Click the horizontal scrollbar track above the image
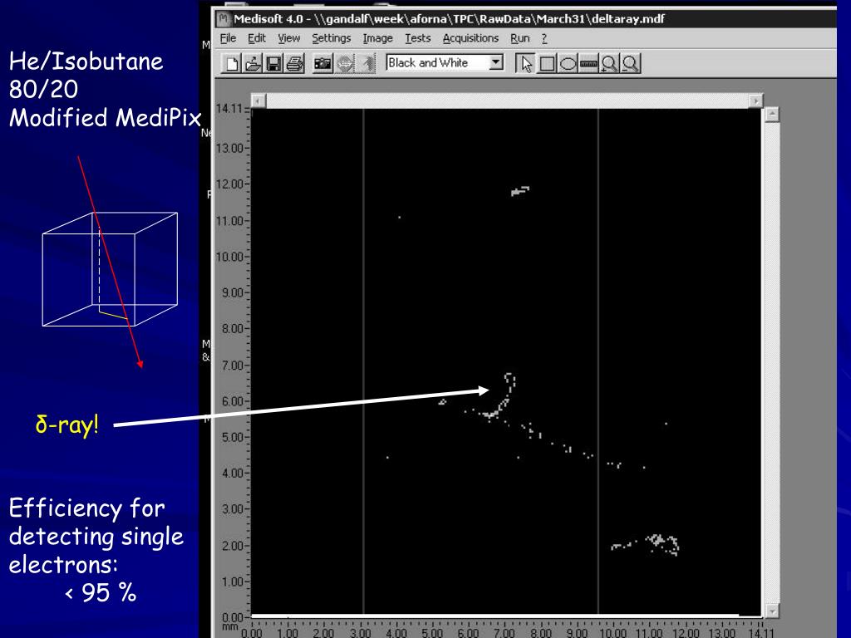This screenshot has width=851, height=638. coord(507,101)
